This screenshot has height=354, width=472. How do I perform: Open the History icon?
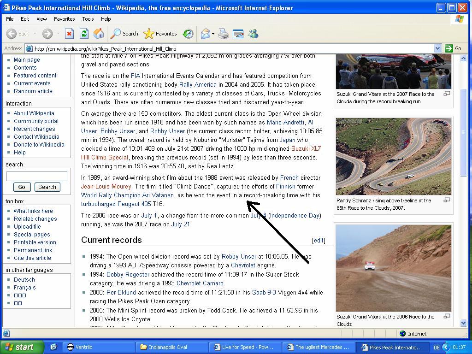(188, 34)
